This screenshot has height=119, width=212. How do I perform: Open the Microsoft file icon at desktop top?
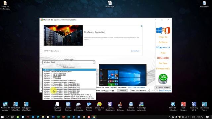(110, 4)
